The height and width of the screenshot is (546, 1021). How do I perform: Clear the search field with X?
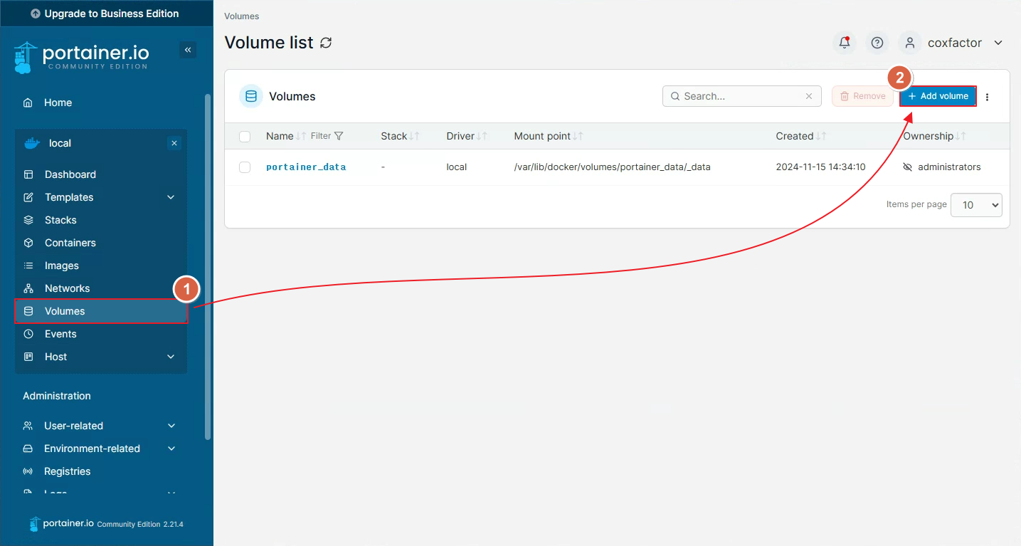tap(809, 96)
